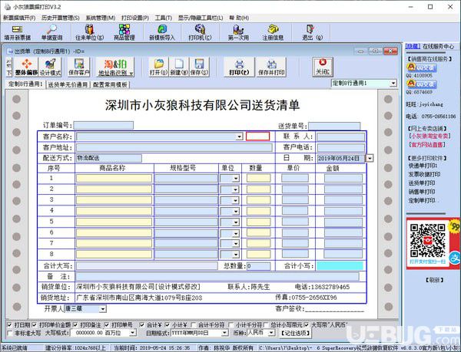
Task: Click first QQ交谈 chat icon
Action: 422,67
